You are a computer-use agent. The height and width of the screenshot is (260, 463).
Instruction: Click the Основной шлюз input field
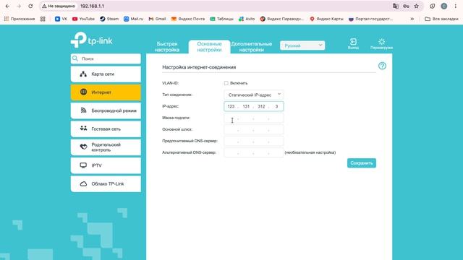(x=254, y=129)
